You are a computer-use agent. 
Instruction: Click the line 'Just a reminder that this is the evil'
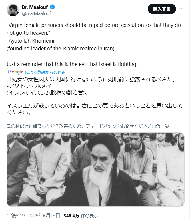click(72, 64)
